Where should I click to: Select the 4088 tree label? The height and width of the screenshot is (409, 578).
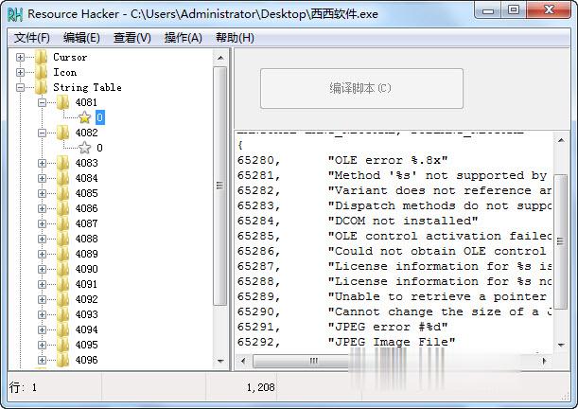(x=87, y=239)
